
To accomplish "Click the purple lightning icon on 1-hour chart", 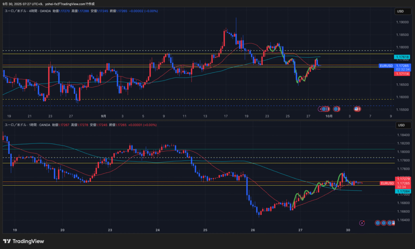I will (x=362, y=223).
